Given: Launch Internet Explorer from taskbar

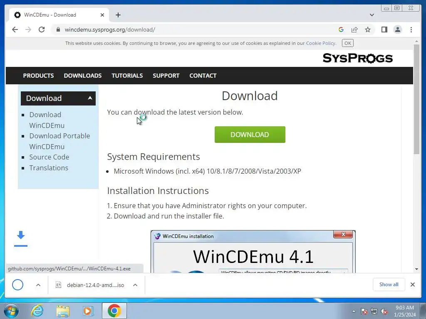Looking at the screenshot, I should tap(37, 311).
